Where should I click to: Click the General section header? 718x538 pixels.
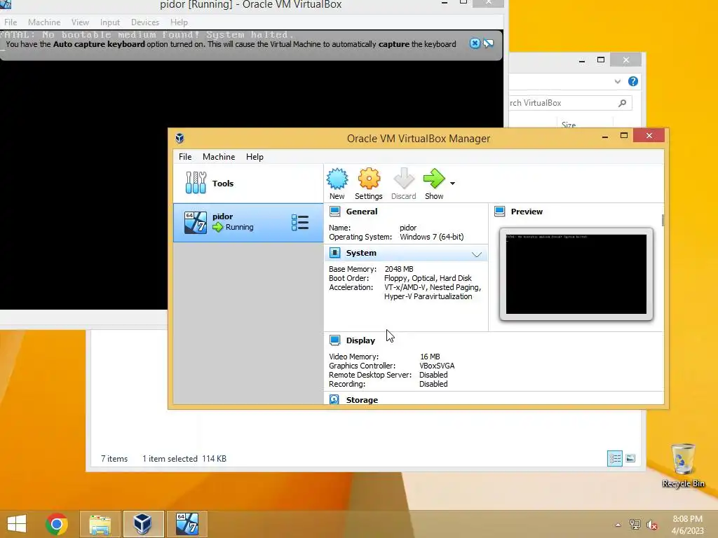(362, 212)
